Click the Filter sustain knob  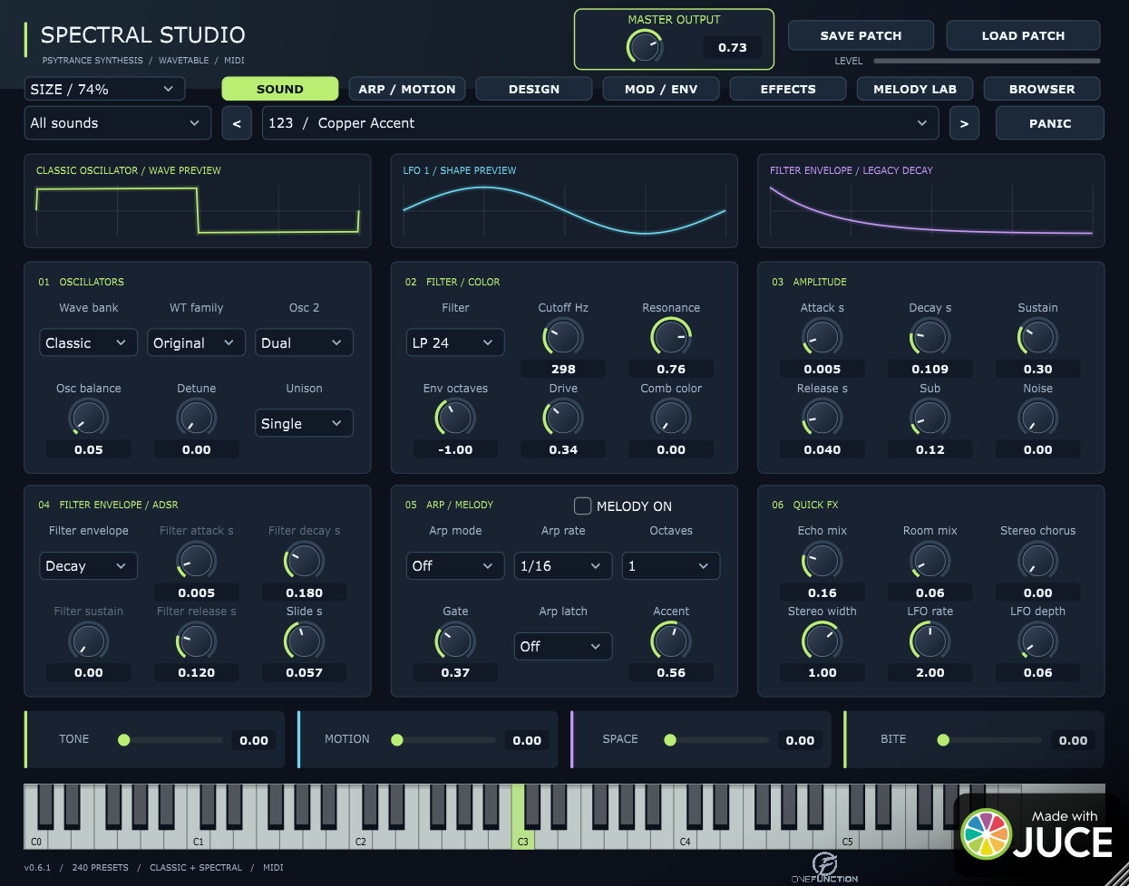coord(89,641)
